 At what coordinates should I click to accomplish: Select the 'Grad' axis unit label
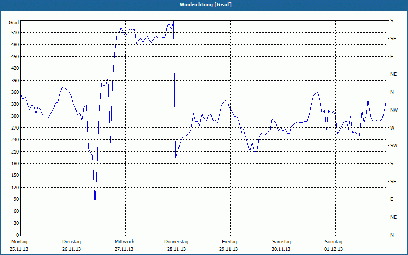coord(14,23)
